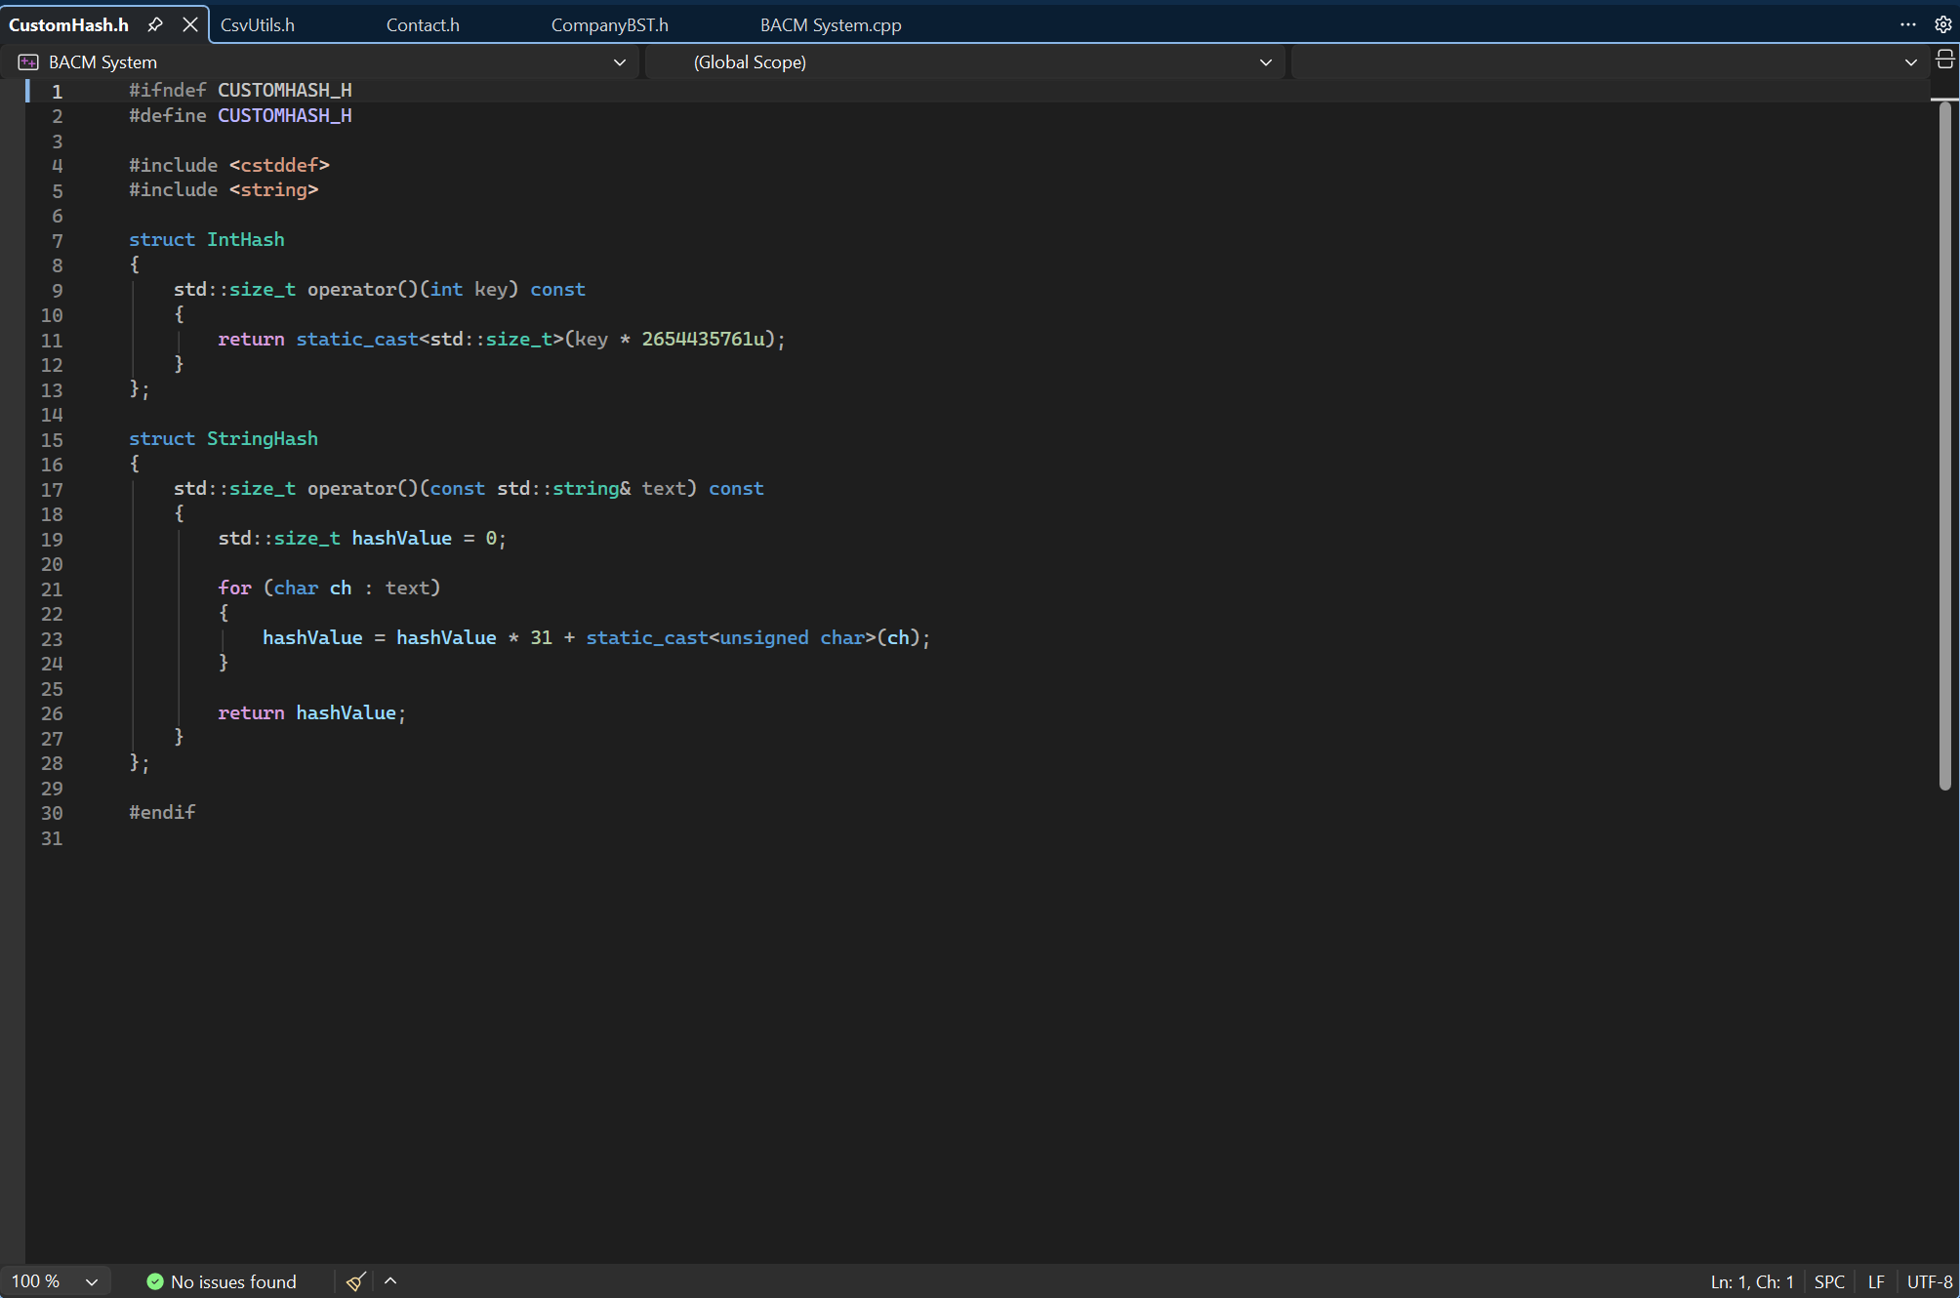Viewport: 1960px width, 1298px height.
Task: Pin the CustomHash.h tab
Action: point(155,24)
